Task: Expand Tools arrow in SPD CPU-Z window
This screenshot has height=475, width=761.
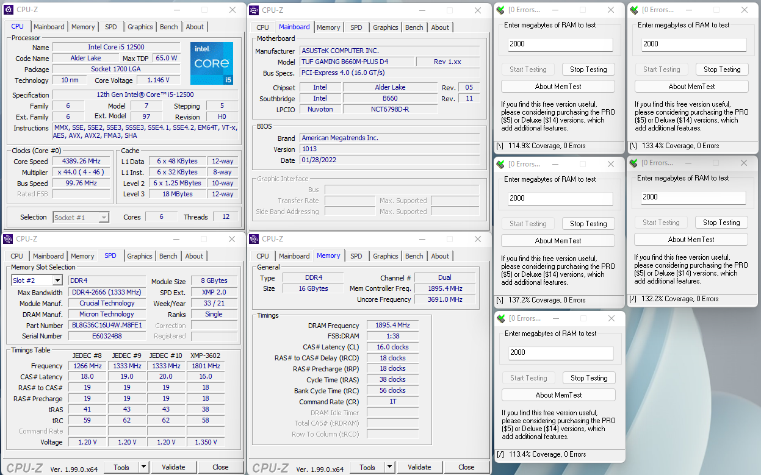Action: [144, 467]
